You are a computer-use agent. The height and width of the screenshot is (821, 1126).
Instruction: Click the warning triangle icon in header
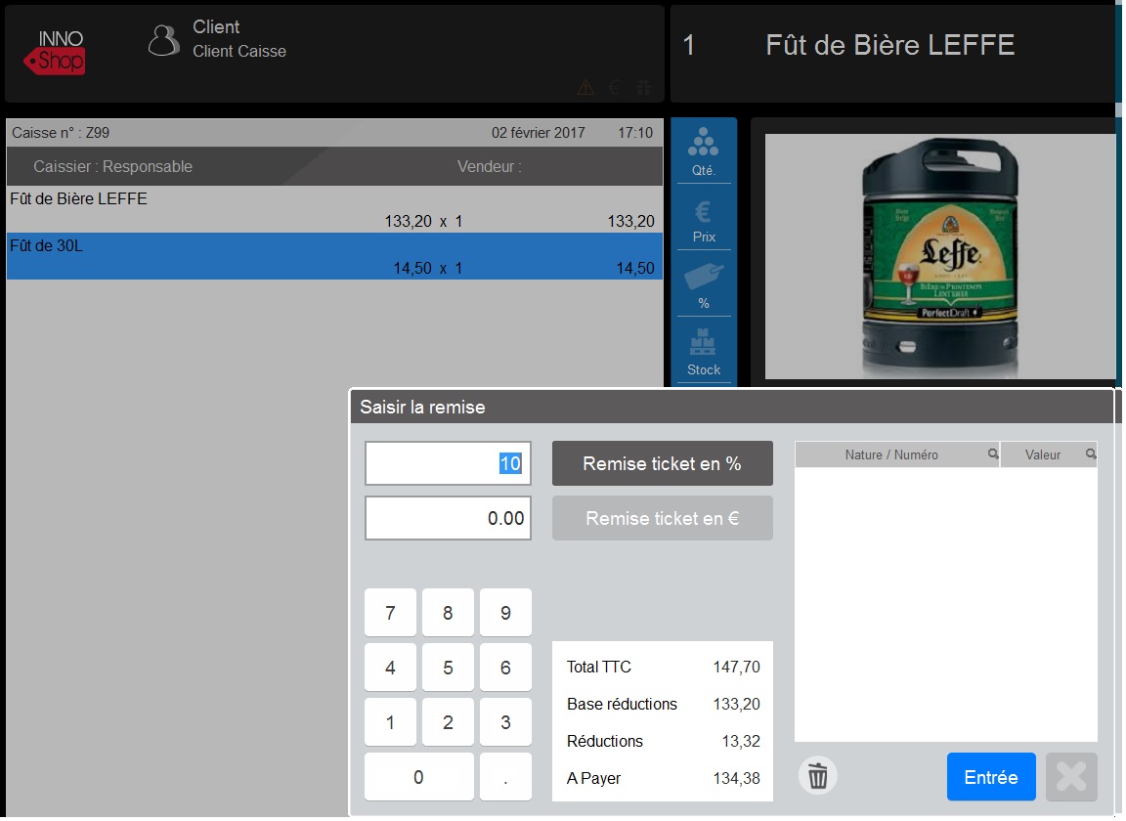[585, 88]
